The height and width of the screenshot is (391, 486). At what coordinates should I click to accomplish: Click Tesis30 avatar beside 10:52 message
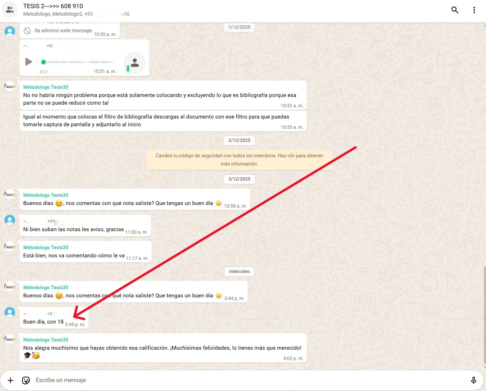[10, 86]
